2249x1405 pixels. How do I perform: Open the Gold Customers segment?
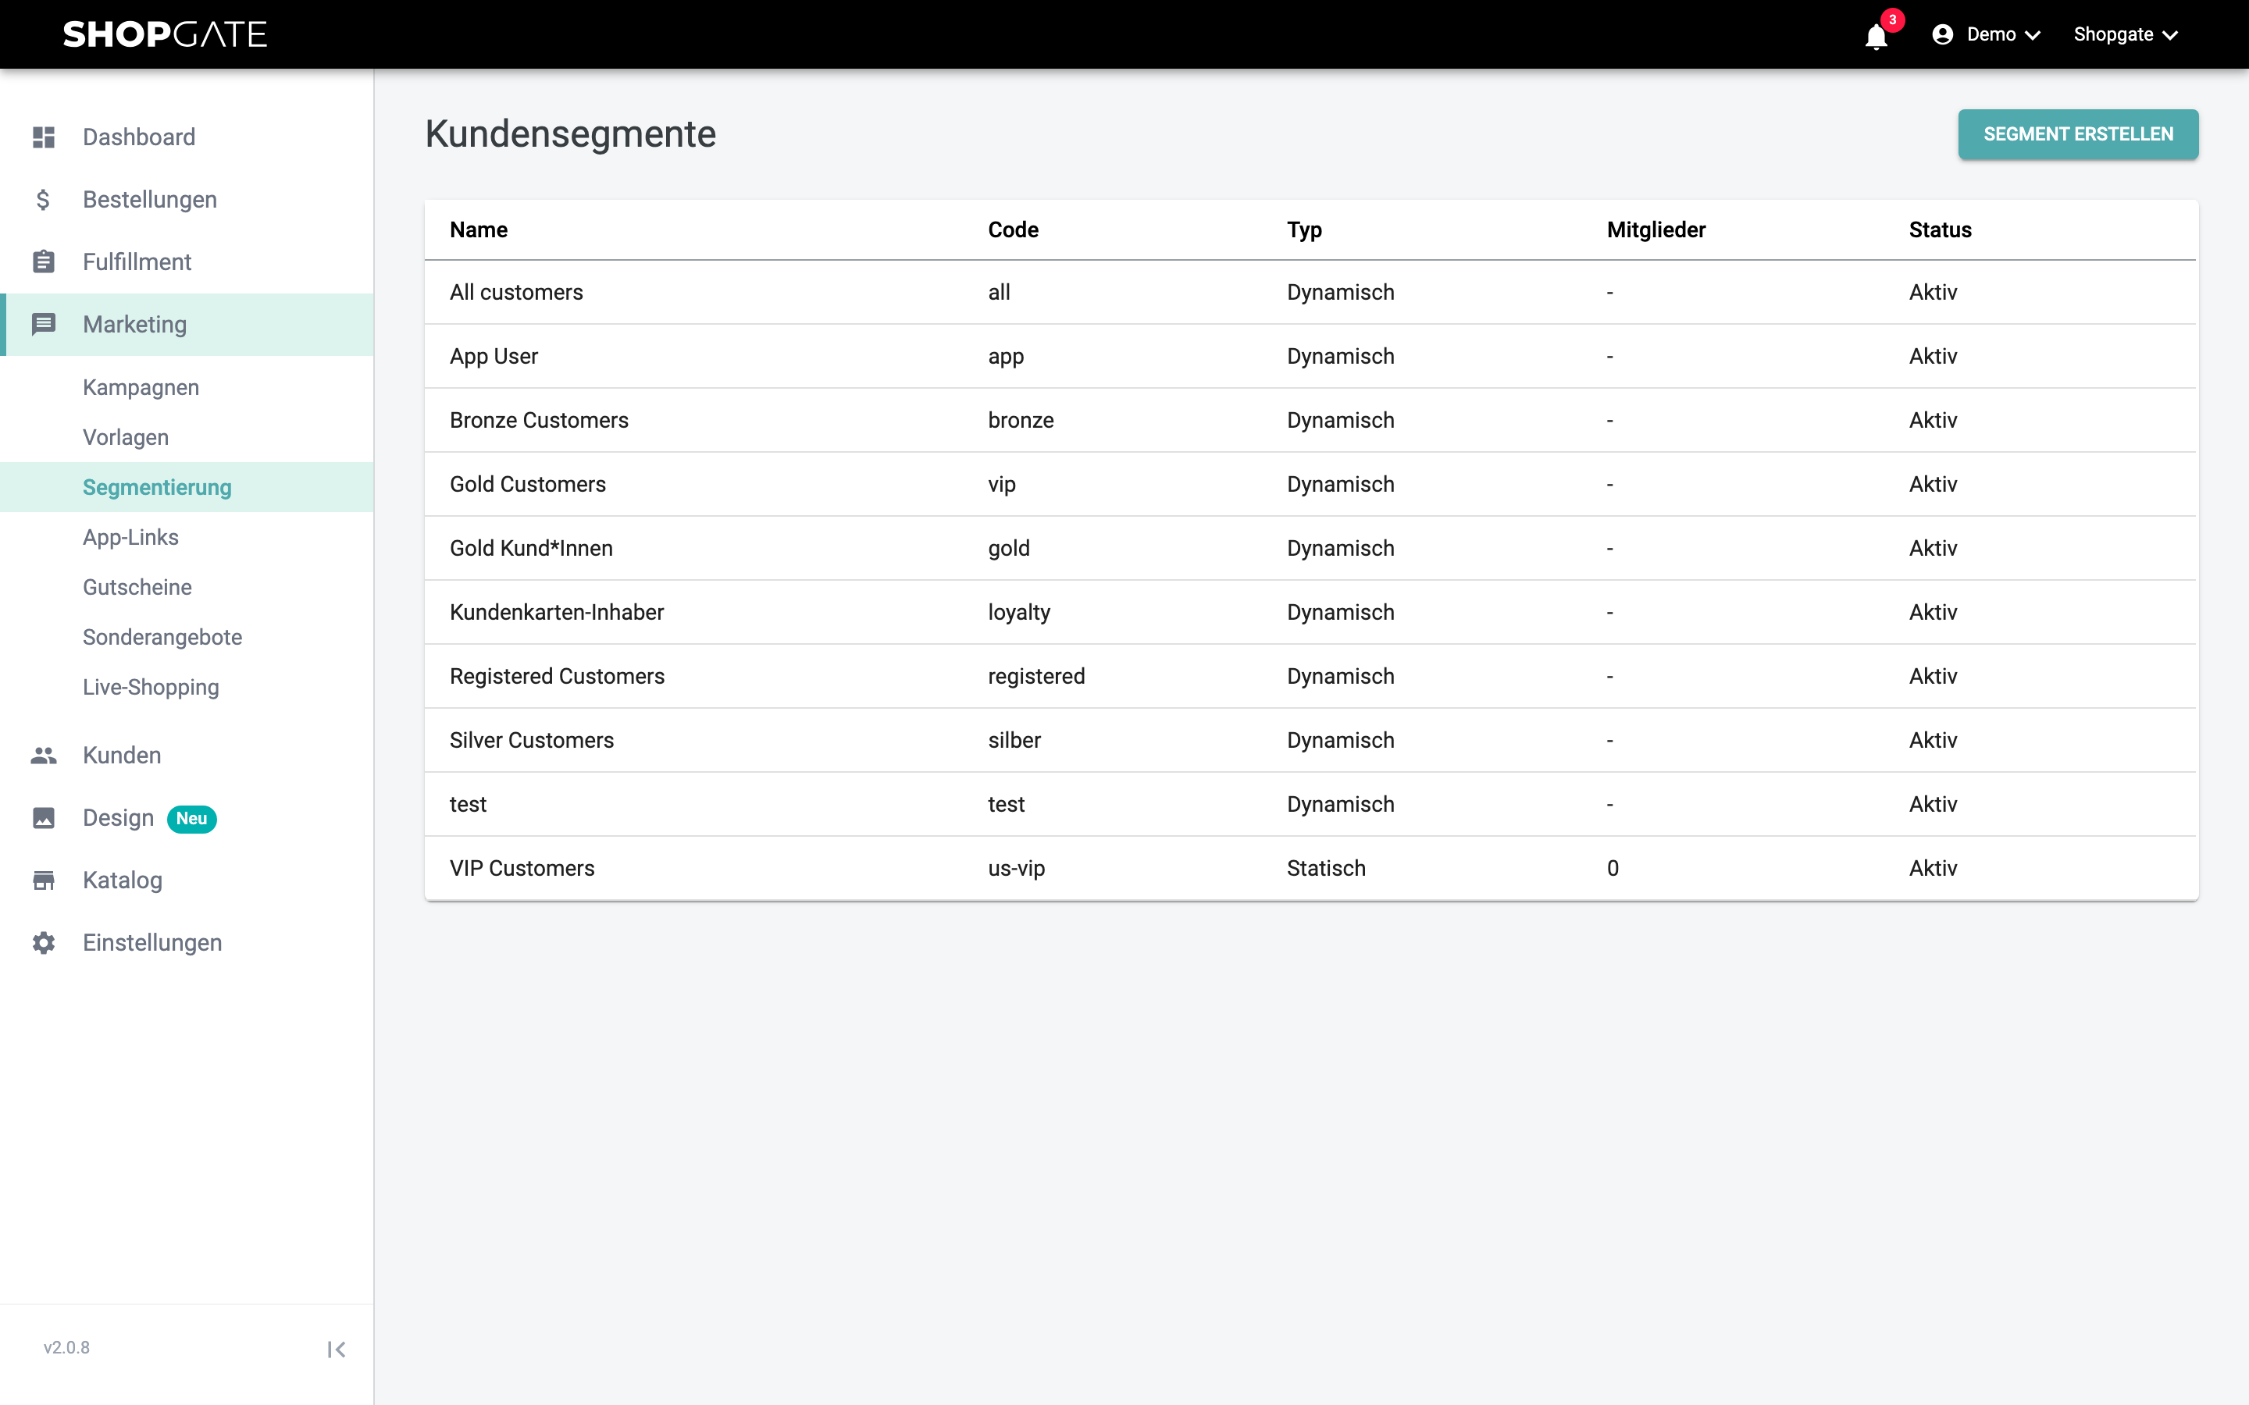click(1310, 485)
